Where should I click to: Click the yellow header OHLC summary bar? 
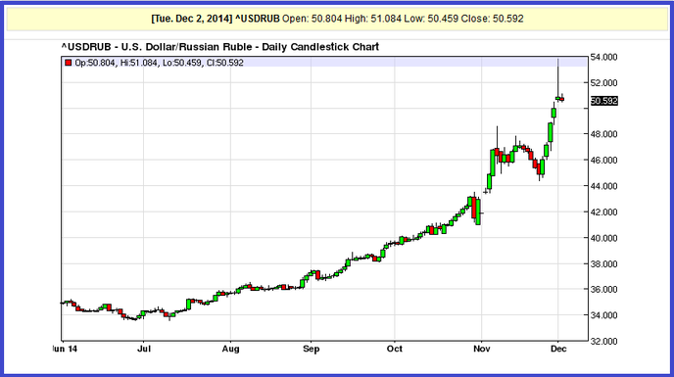point(337,19)
